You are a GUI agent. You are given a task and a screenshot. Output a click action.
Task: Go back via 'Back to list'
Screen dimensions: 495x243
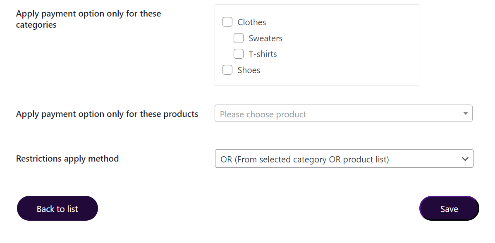[57, 209]
